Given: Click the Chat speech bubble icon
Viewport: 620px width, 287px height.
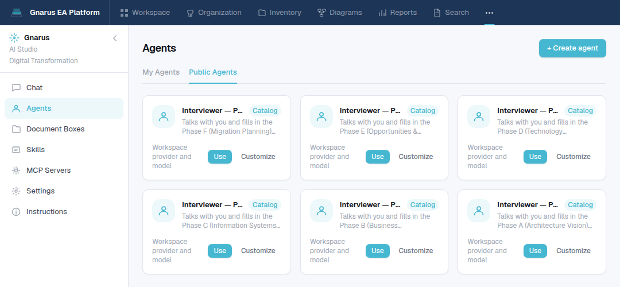Looking at the screenshot, I should tap(16, 88).
